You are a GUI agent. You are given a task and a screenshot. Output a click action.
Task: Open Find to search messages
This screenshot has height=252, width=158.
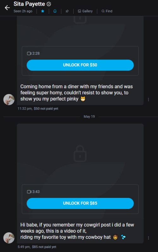tap(107, 11)
